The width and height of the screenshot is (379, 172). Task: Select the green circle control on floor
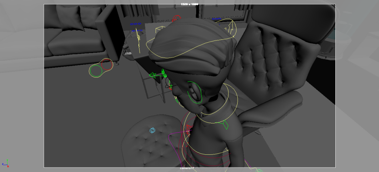click(96, 71)
